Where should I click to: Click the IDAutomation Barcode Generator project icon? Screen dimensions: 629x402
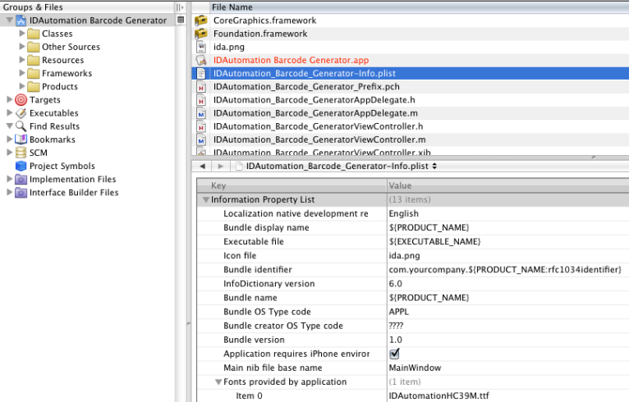(21, 21)
